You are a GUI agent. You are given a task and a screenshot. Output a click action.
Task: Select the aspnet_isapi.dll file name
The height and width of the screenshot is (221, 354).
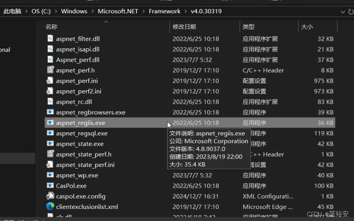pos(78,50)
